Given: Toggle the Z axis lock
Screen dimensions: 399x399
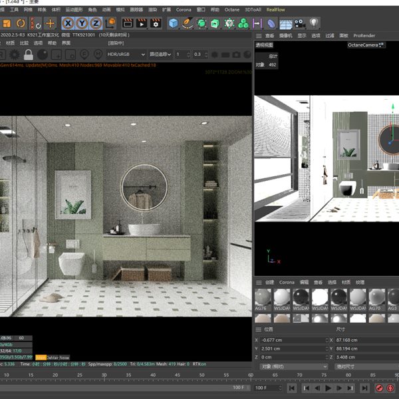Looking at the screenshot, I should click(96, 23).
